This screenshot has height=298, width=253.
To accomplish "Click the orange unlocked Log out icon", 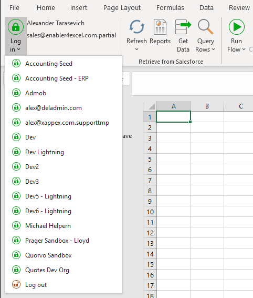I will tap(16, 284).
